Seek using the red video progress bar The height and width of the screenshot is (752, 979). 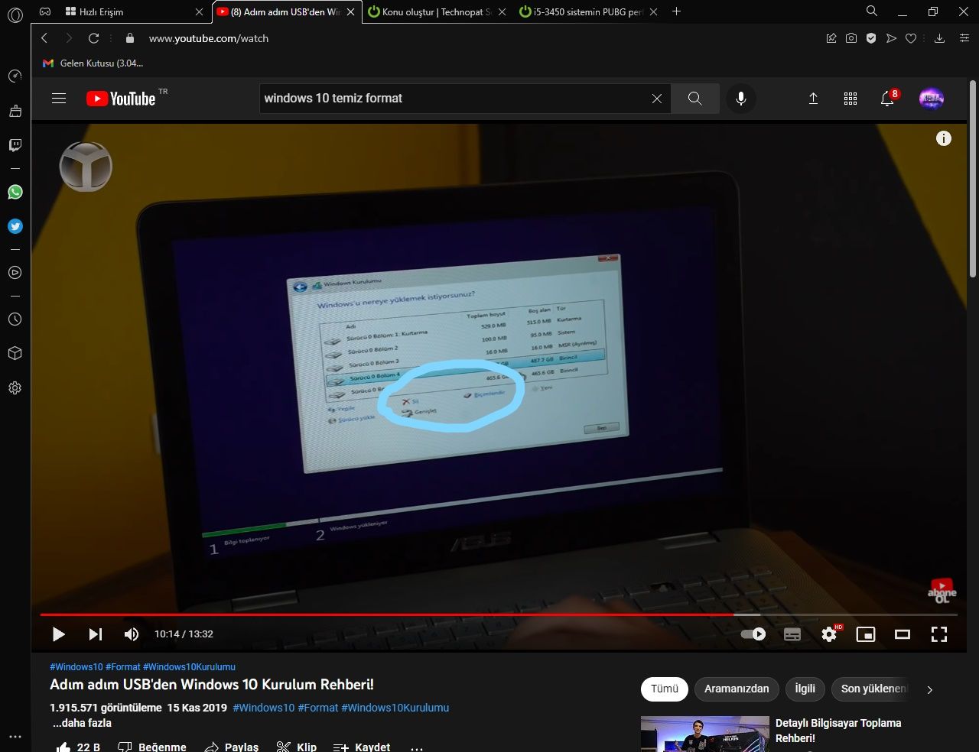(x=499, y=614)
